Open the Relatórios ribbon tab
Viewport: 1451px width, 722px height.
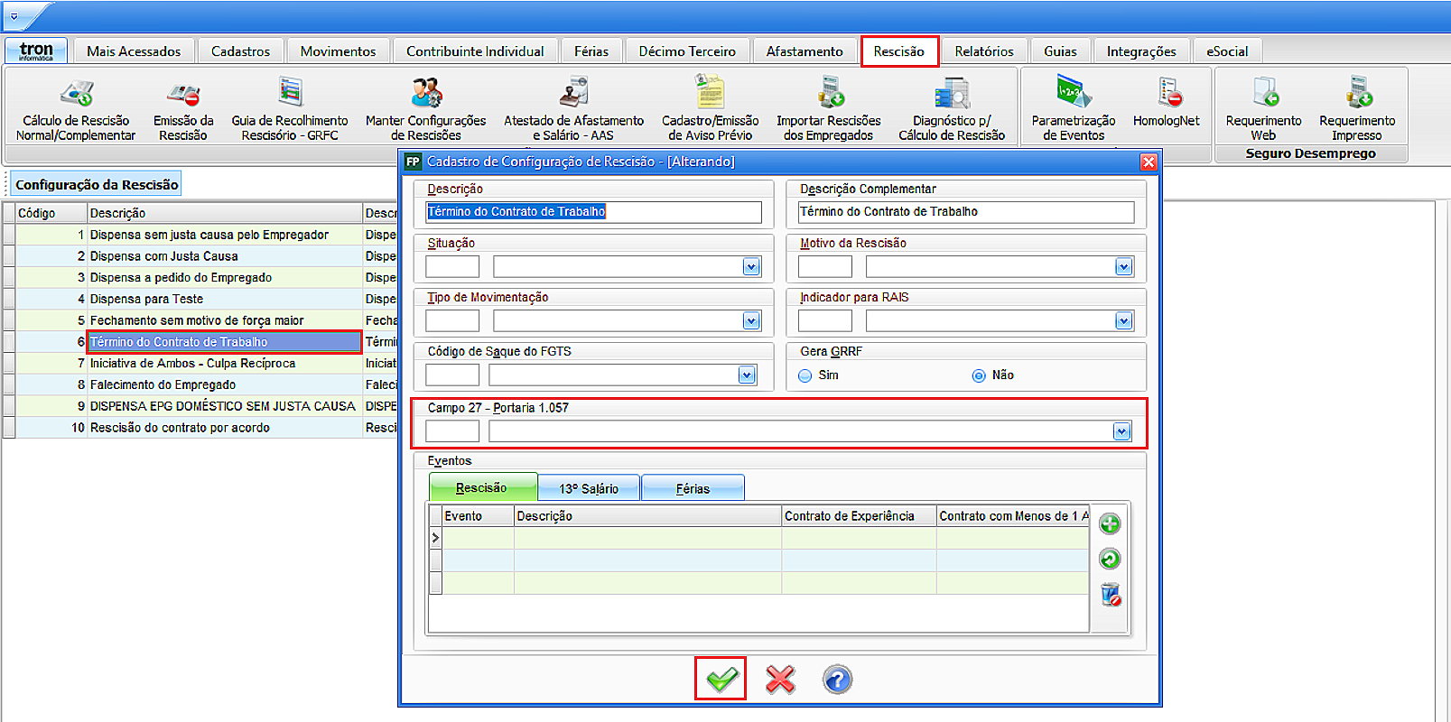(984, 51)
